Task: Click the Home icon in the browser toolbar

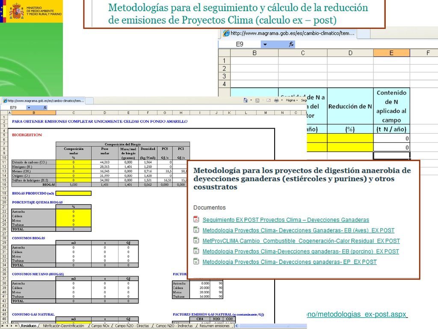Action: point(246,100)
